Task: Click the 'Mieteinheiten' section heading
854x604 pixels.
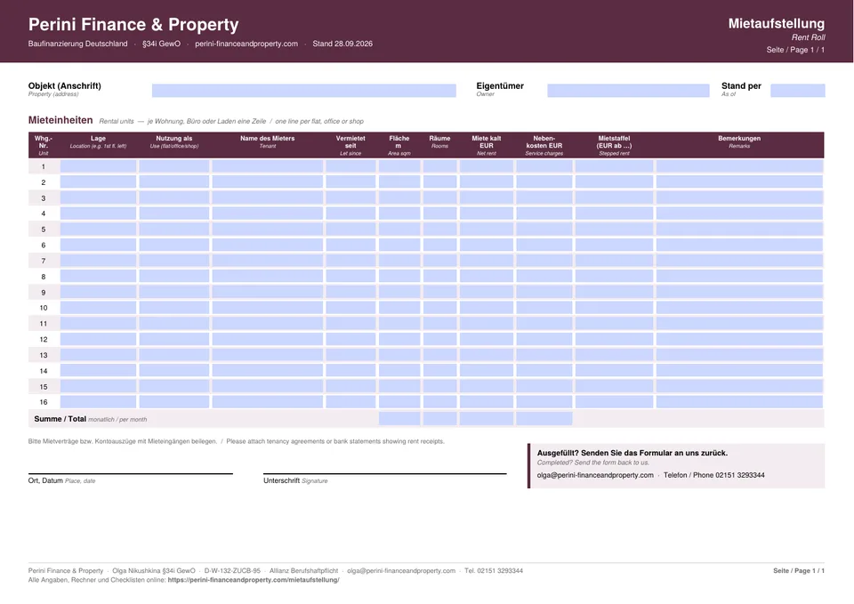Action: click(60, 120)
